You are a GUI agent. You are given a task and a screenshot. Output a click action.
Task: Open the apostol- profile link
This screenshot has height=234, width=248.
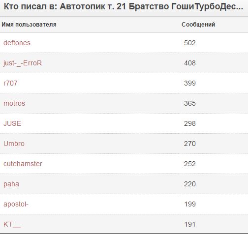click(x=16, y=205)
